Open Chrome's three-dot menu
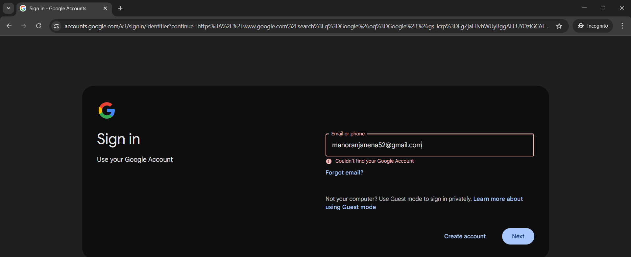631x257 pixels. (622, 26)
